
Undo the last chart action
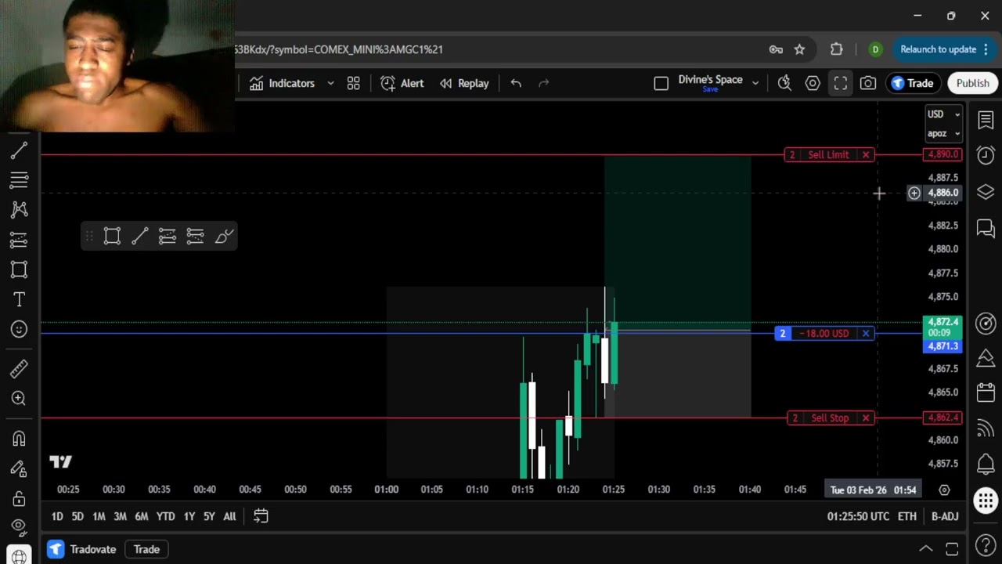pyautogui.click(x=516, y=83)
